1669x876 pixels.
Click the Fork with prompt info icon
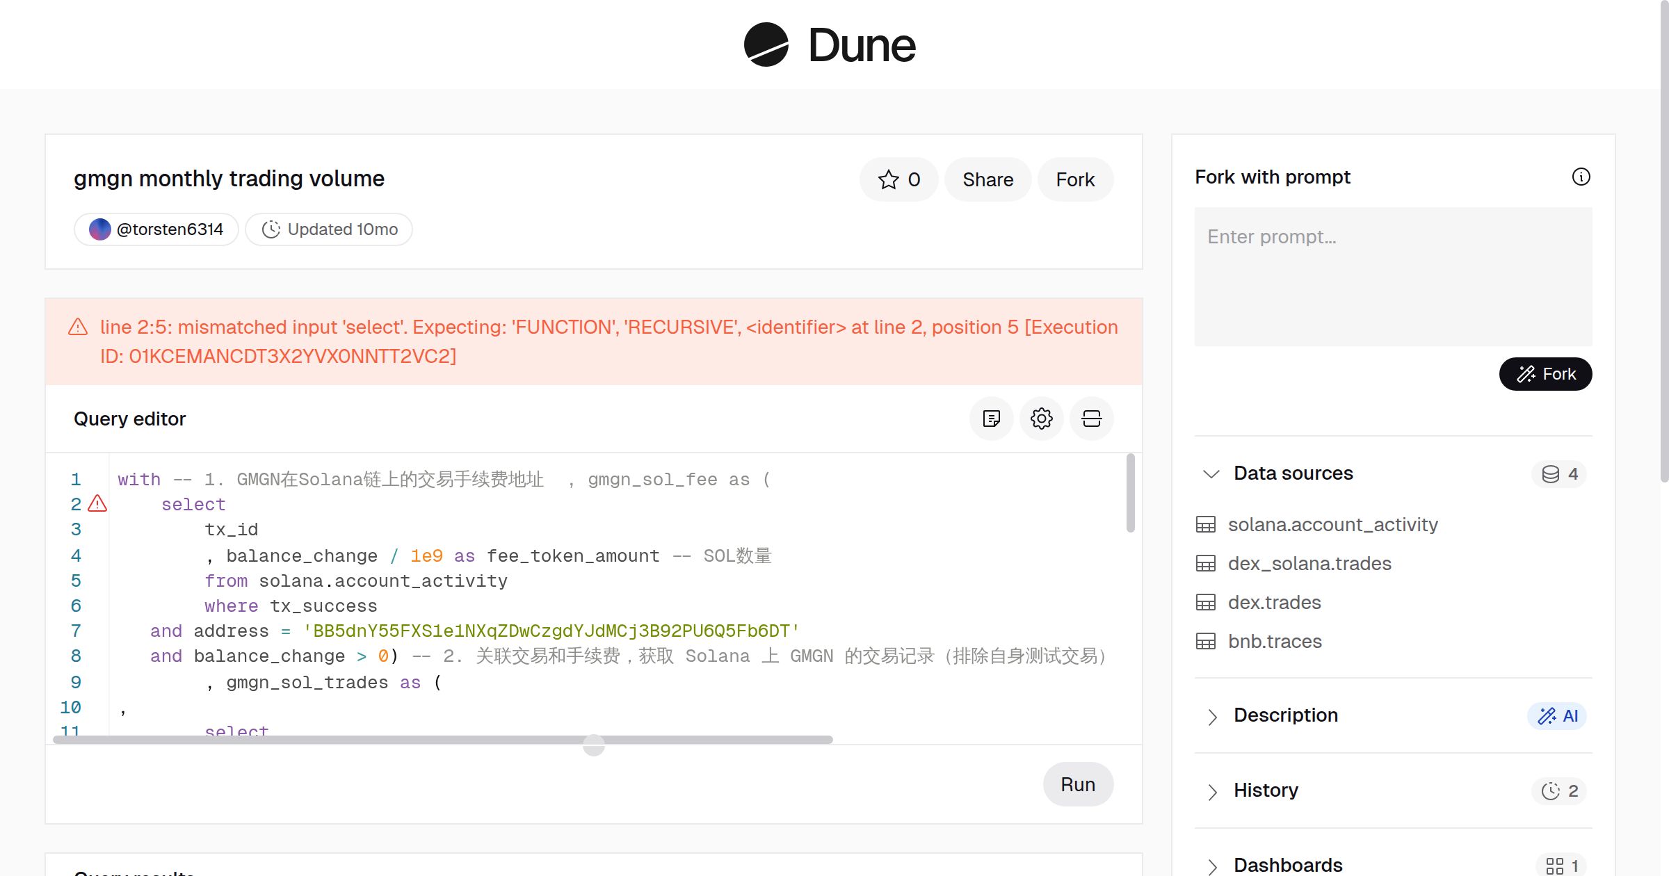pyautogui.click(x=1581, y=177)
